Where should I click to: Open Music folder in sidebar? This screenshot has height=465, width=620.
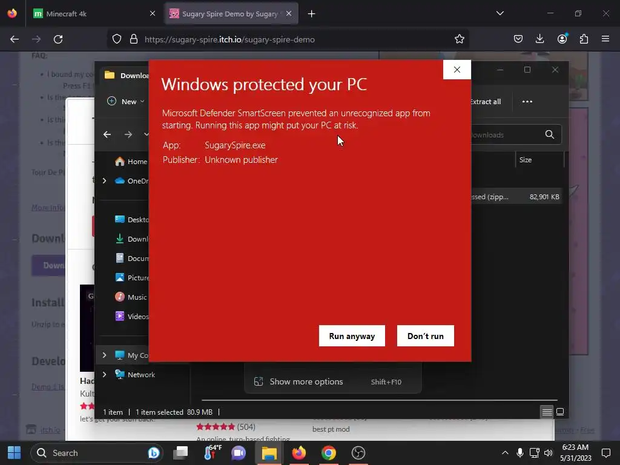131,297
